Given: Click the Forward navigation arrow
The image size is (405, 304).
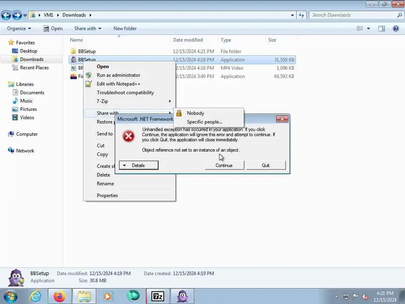Looking at the screenshot, I should coord(17,15).
